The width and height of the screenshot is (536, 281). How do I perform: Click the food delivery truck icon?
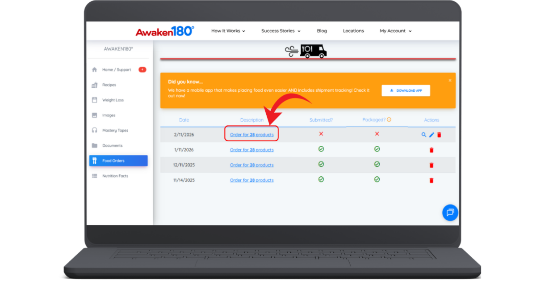click(x=306, y=51)
